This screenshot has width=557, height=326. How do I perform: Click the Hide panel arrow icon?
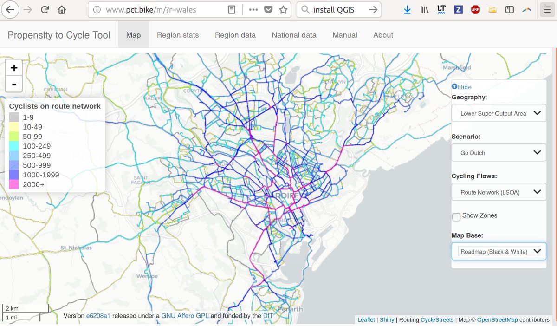[x=454, y=87]
